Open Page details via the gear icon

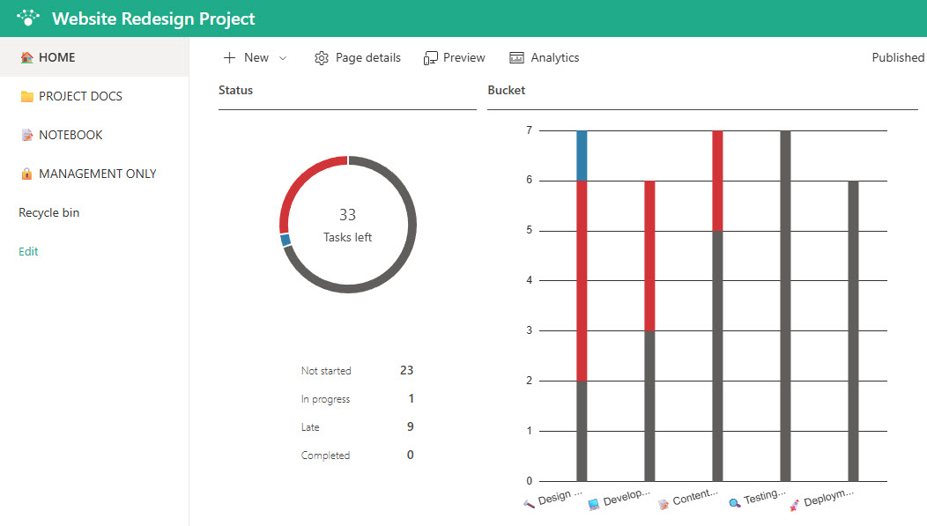click(322, 57)
